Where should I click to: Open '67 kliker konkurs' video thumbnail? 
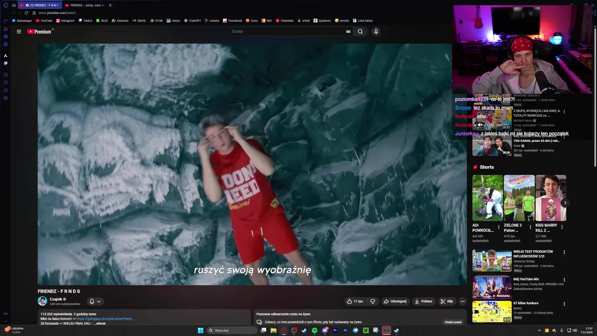[492, 312]
